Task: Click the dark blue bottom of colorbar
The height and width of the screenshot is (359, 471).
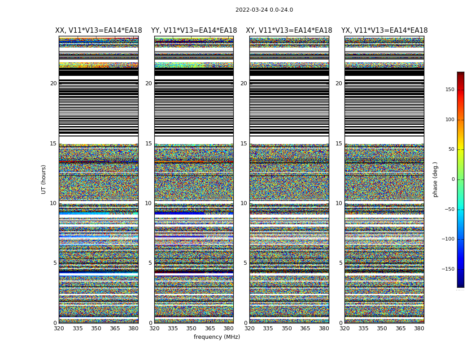Action: coord(460,285)
